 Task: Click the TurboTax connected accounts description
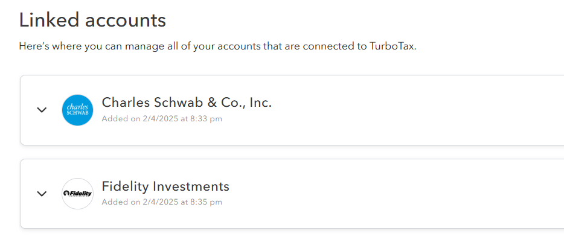coord(217,46)
